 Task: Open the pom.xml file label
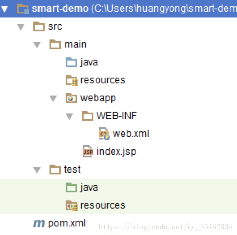(67, 224)
